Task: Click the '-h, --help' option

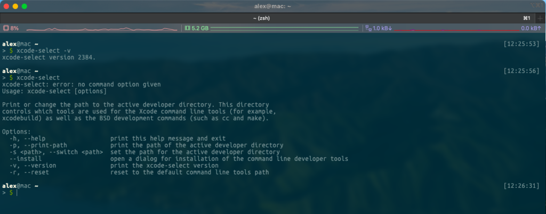Action: pyautogui.click(x=27, y=138)
